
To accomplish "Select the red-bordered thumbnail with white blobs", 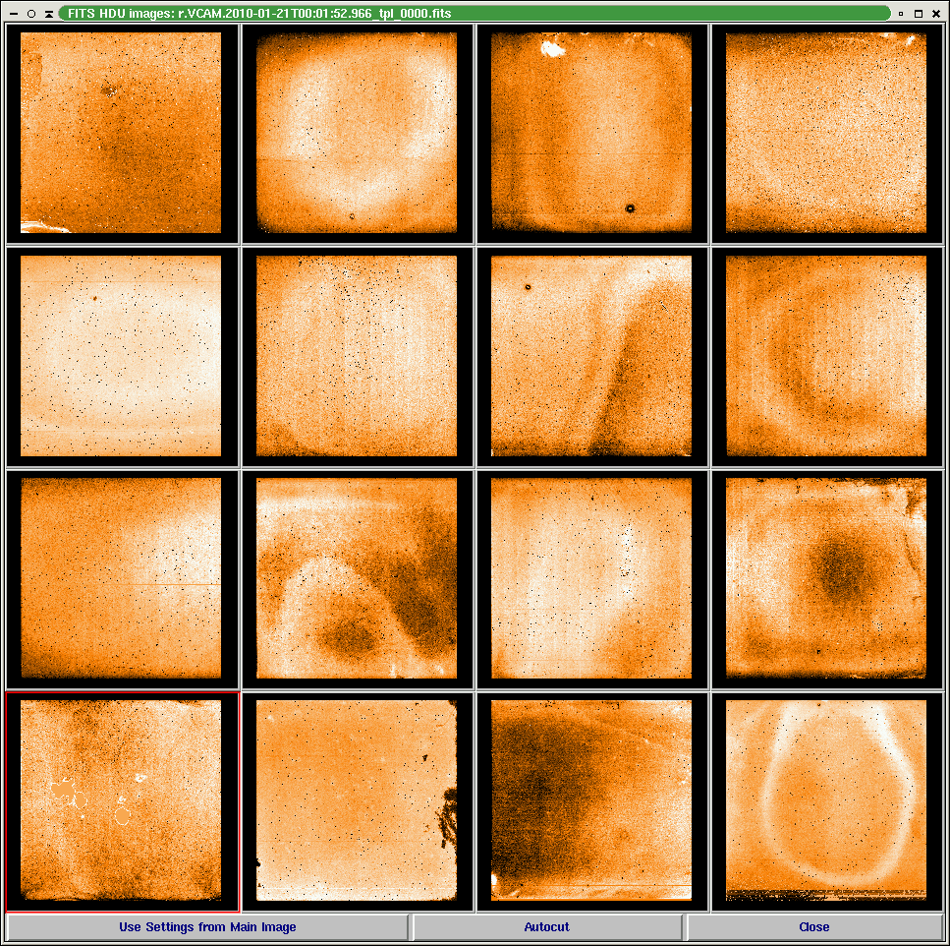I will coord(122,801).
